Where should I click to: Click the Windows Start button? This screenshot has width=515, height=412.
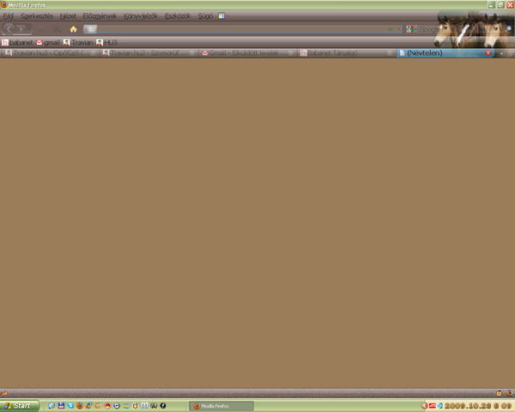tap(19, 405)
